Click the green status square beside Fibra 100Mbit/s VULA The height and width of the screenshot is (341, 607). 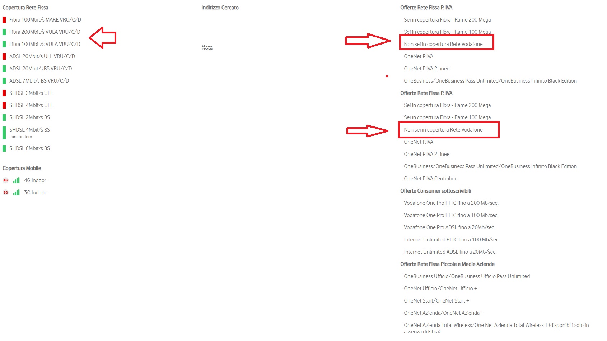pyautogui.click(x=4, y=44)
